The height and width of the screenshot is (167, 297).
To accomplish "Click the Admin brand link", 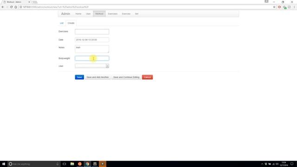I will (65, 14).
